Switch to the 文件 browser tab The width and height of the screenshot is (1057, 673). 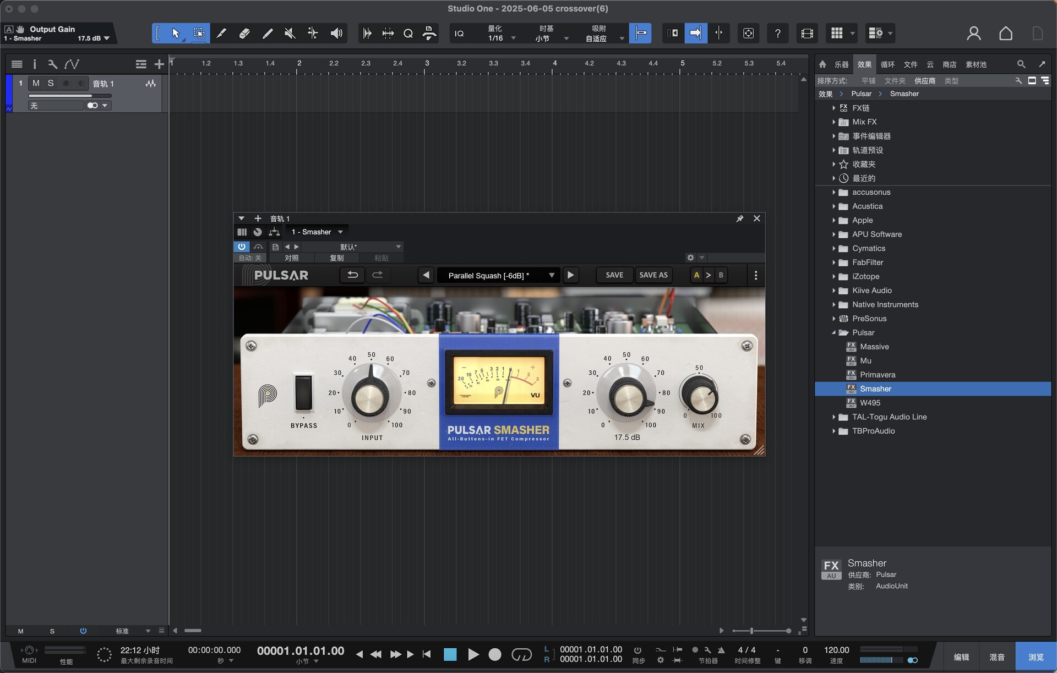(911, 64)
